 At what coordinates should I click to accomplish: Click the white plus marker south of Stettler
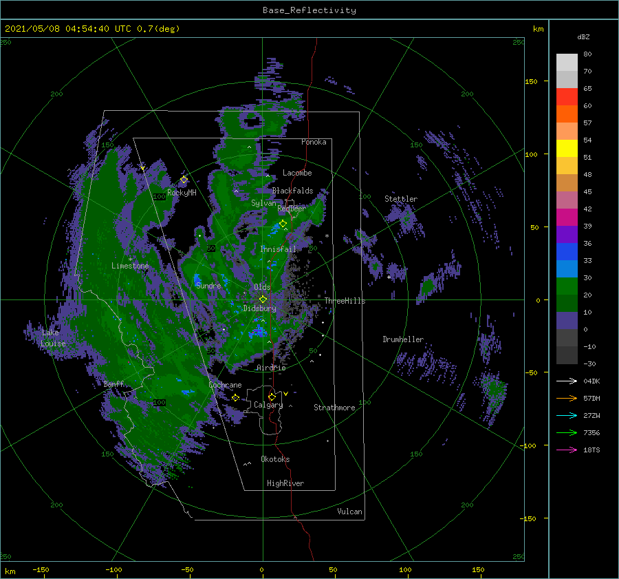coord(389,277)
